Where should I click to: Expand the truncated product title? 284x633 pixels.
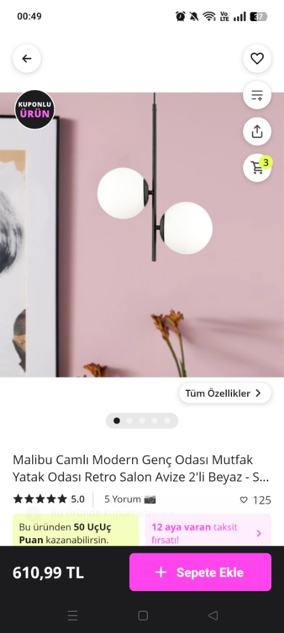141,468
